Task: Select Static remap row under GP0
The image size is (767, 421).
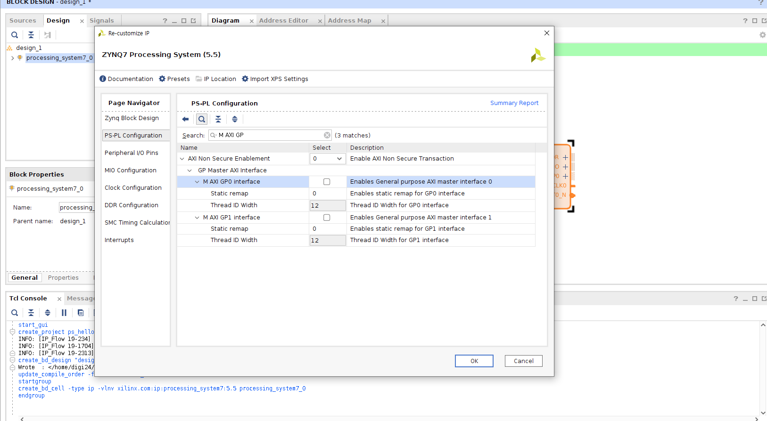Action: (356, 194)
